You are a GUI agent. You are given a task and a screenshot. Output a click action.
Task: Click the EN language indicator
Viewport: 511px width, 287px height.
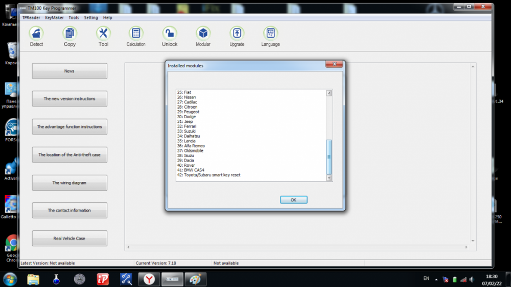(x=426, y=278)
